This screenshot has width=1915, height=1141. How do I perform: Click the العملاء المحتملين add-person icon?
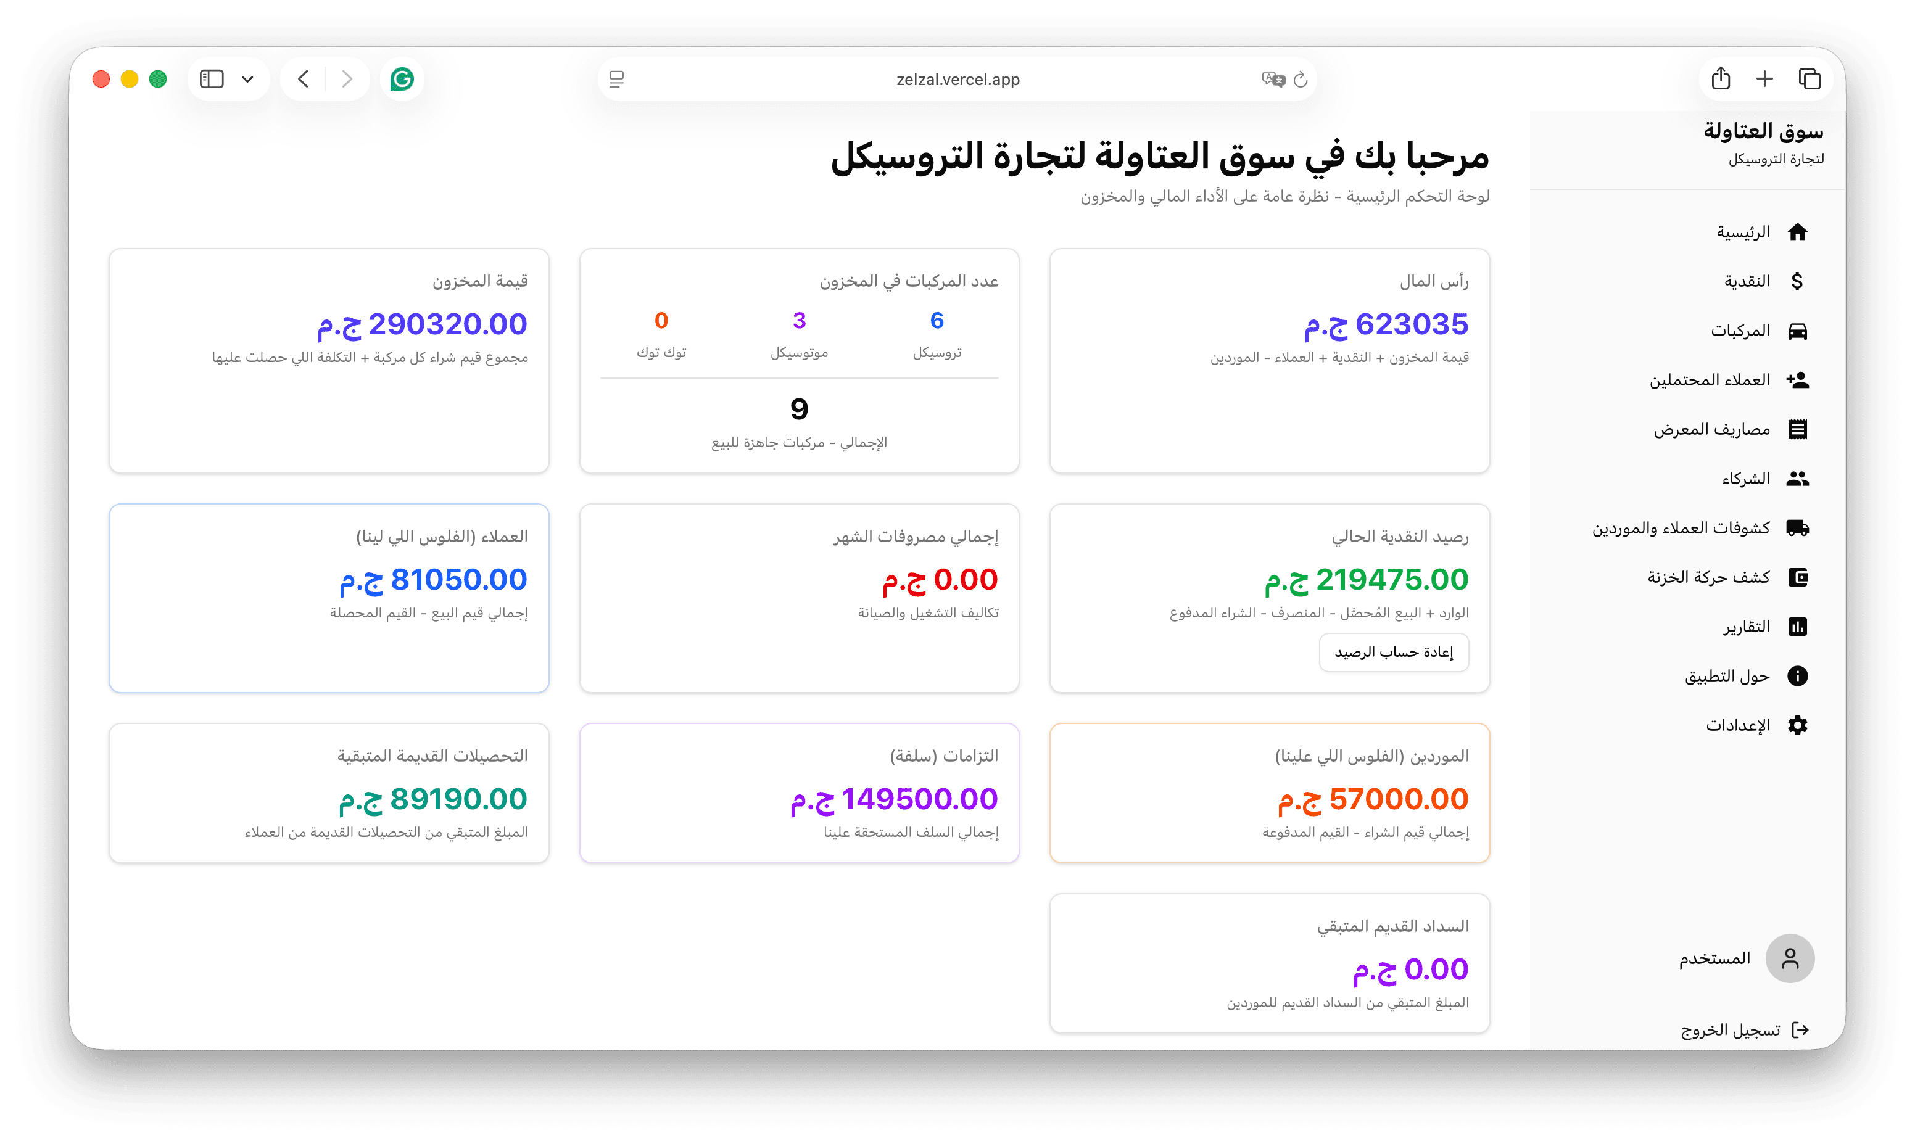(1798, 379)
